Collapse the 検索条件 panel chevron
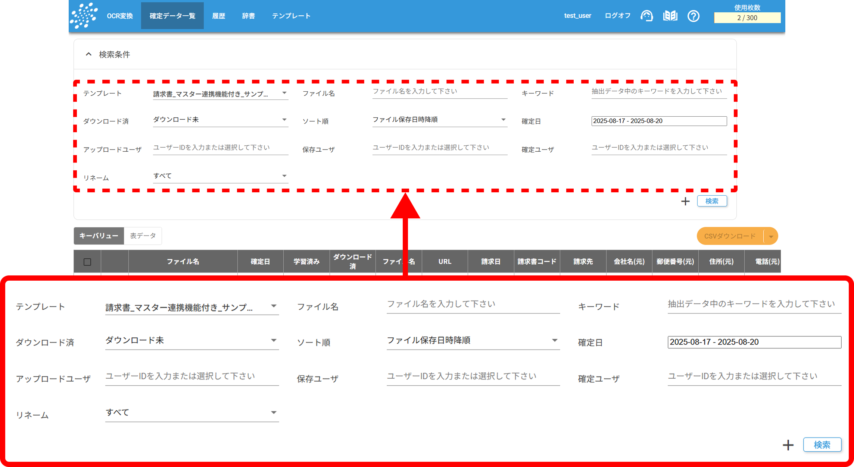The width and height of the screenshot is (854, 467). click(88, 54)
